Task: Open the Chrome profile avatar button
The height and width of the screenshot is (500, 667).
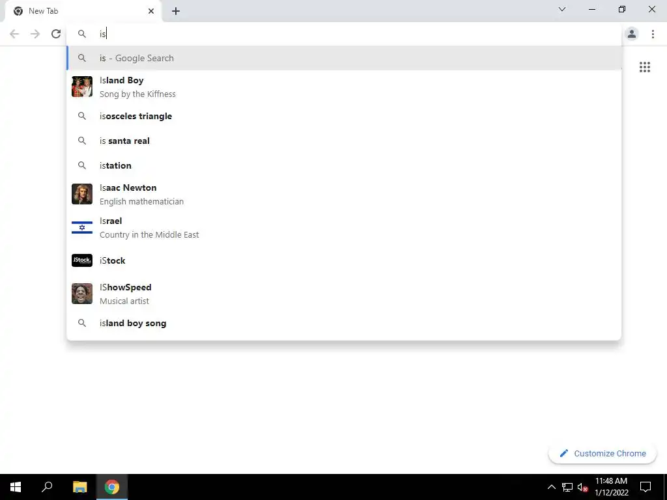Action: (x=632, y=34)
